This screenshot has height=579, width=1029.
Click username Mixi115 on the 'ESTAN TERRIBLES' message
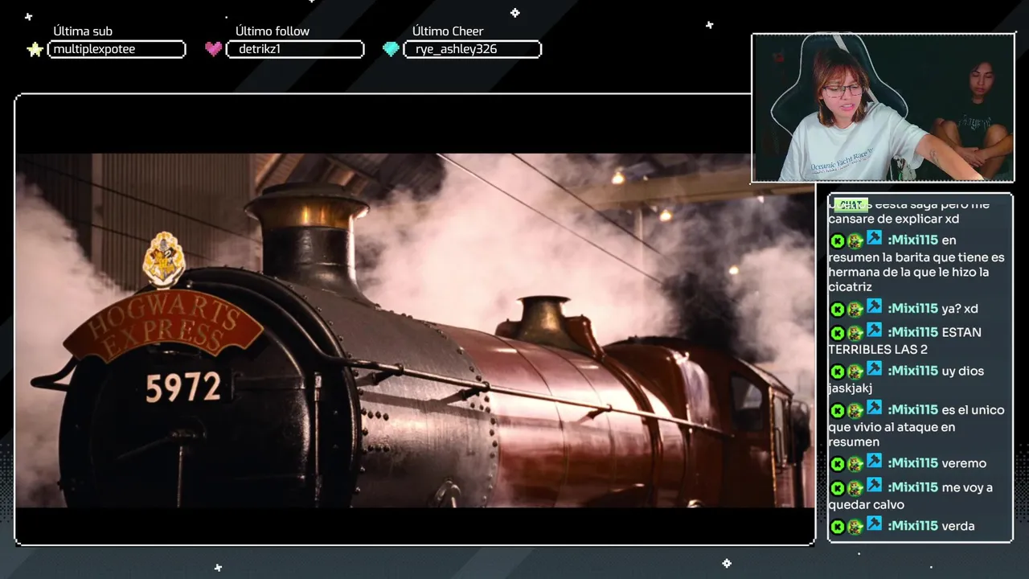tap(912, 332)
